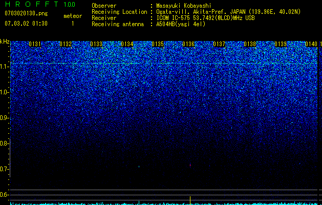Select the filename 0703020130.png
This screenshot has width=322, height=205.
(x=26, y=13)
